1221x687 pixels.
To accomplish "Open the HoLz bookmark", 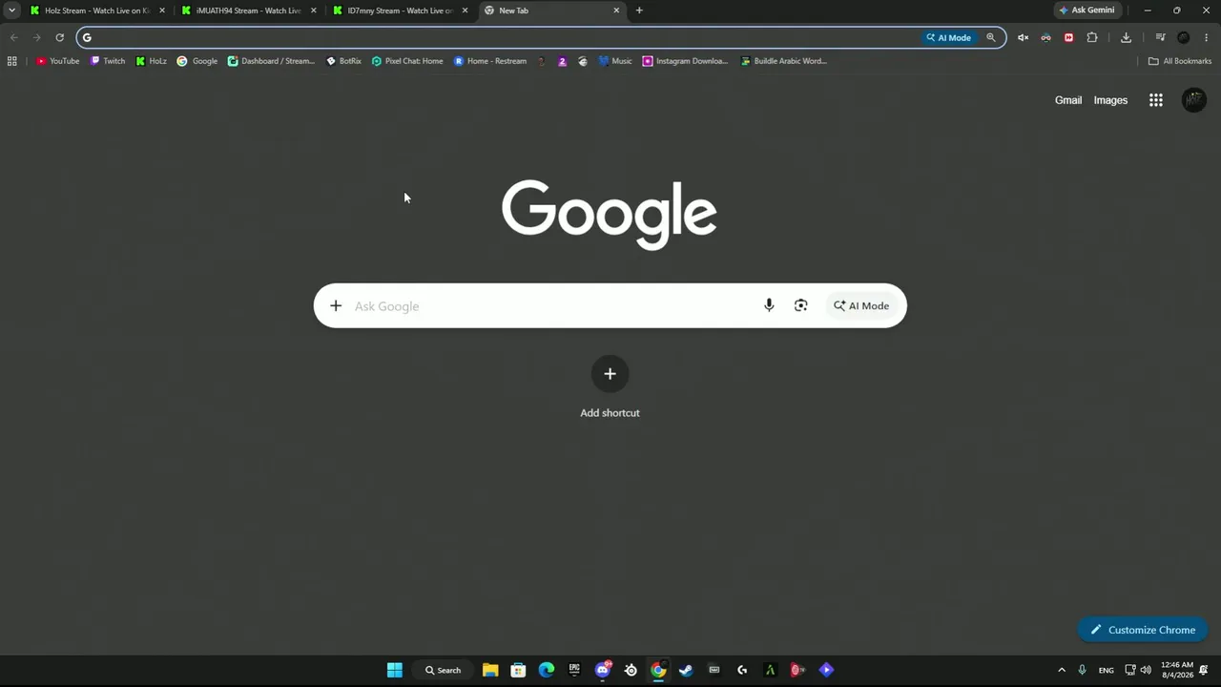I will (x=151, y=61).
